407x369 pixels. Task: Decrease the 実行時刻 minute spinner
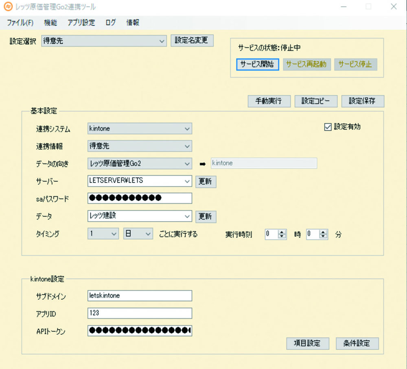tap(323, 237)
